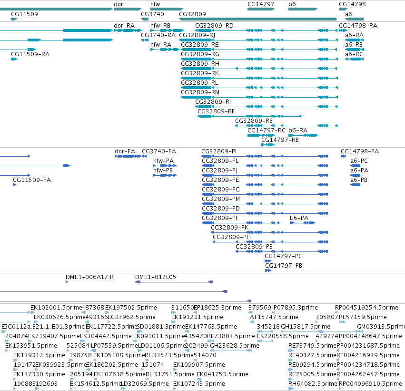Image resolution: width=405 pixels, height=391 pixels.
Task: Click the CG32809-PI protein label
Action: click(219, 151)
